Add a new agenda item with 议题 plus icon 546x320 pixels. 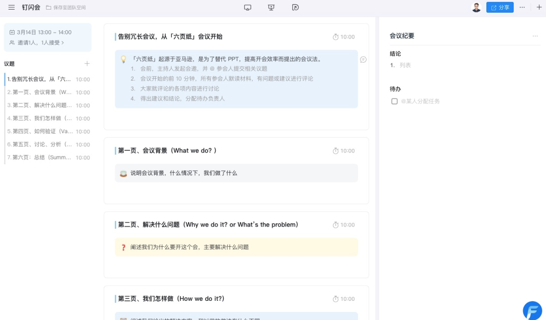point(87,64)
